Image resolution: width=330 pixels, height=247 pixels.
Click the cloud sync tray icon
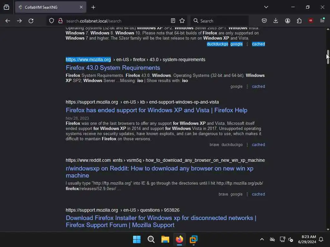point(272,239)
